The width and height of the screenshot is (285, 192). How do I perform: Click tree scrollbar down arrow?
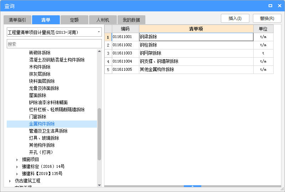pyautogui.click(x=99, y=185)
